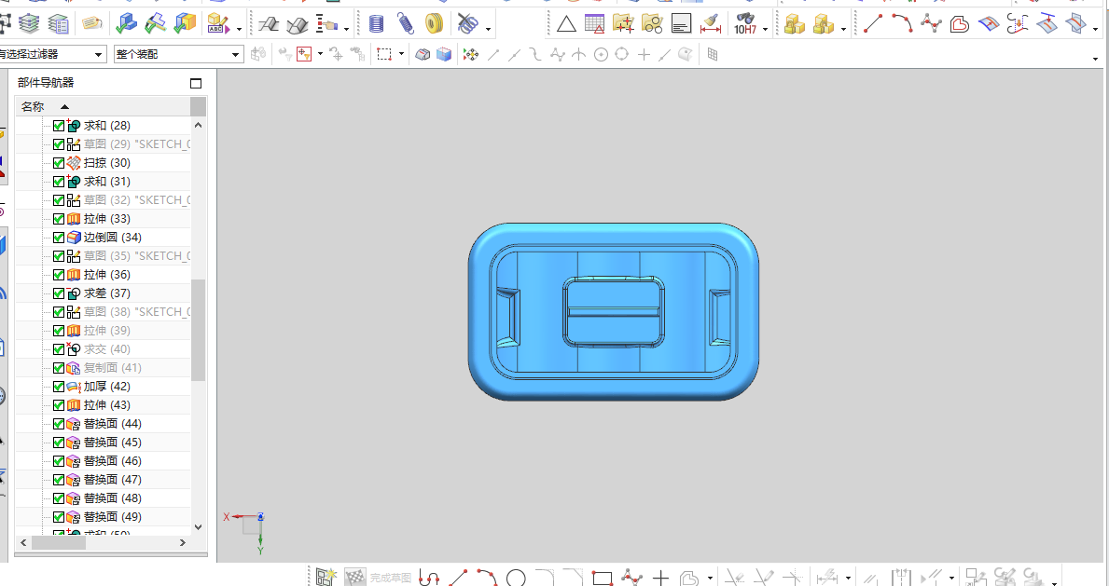
Task: Maximize the 部件导航器 panel
Action: tap(196, 84)
